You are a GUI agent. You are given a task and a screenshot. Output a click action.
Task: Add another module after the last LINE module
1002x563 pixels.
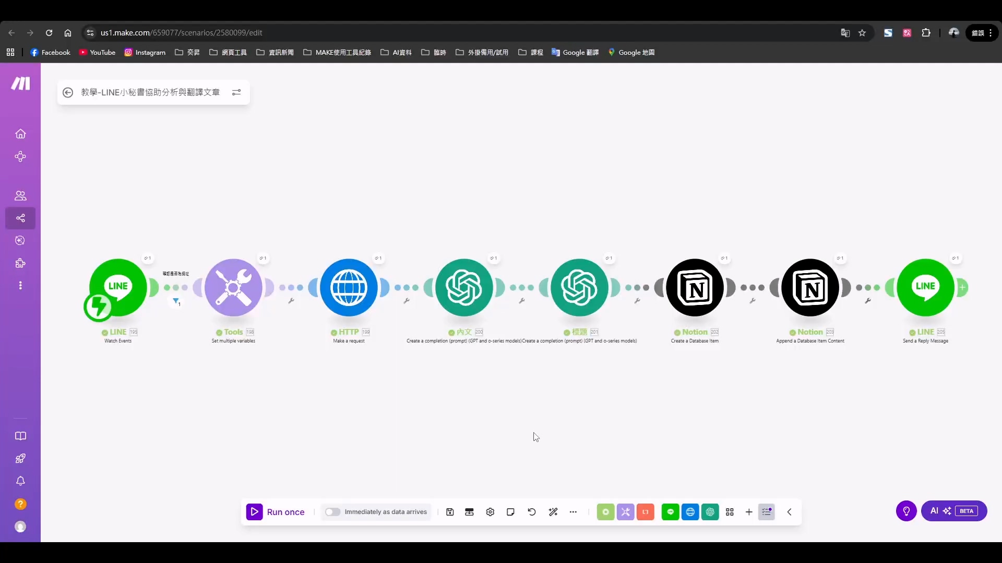point(962,287)
